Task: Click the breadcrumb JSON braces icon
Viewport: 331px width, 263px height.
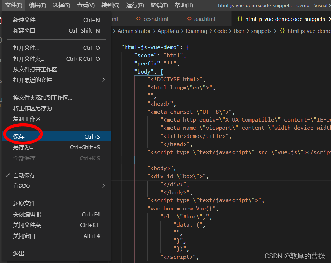Action: click(x=282, y=31)
